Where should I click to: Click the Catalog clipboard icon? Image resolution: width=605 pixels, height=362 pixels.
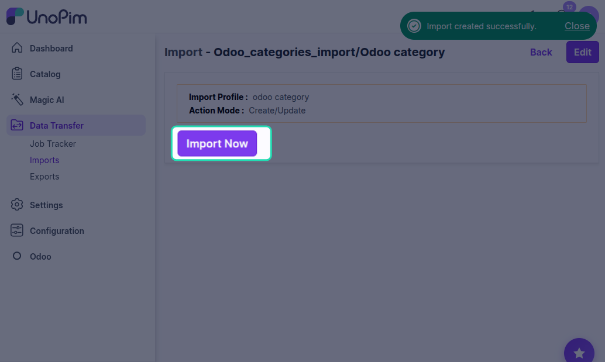tap(17, 74)
